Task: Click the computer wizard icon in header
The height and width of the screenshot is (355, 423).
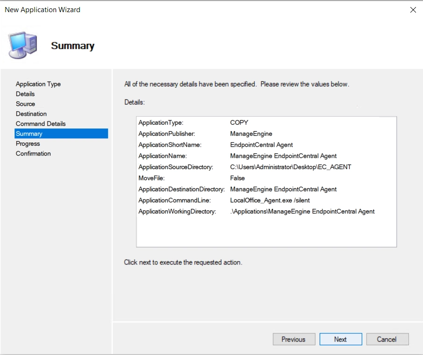Action: 22,45
